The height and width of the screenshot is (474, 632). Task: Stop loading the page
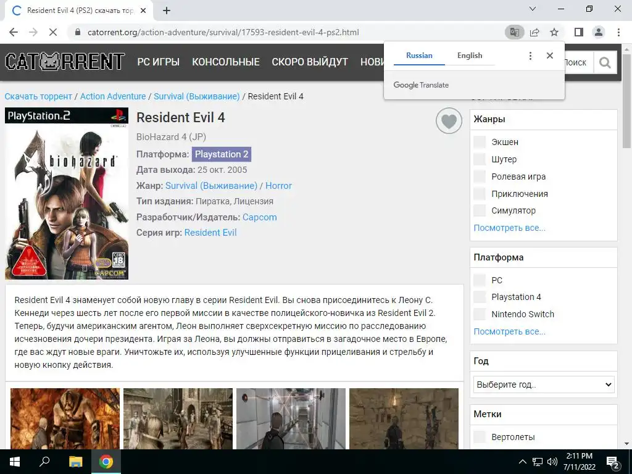[x=53, y=32]
